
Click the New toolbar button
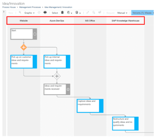(x=11, y=13)
